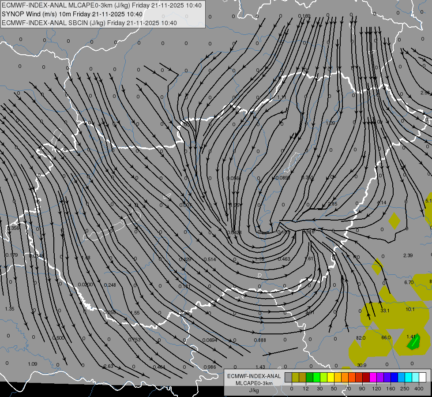
Task: Click the map value 0.514
Action: [210, 259]
